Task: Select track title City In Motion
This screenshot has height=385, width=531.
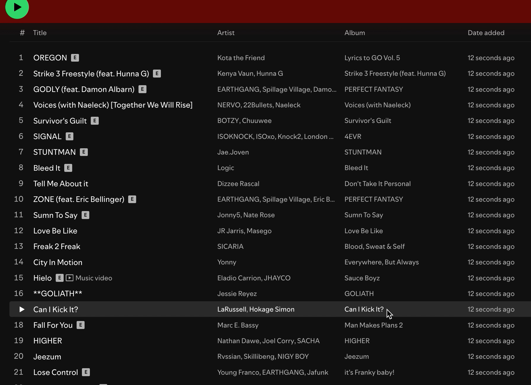Action: [x=58, y=262]
